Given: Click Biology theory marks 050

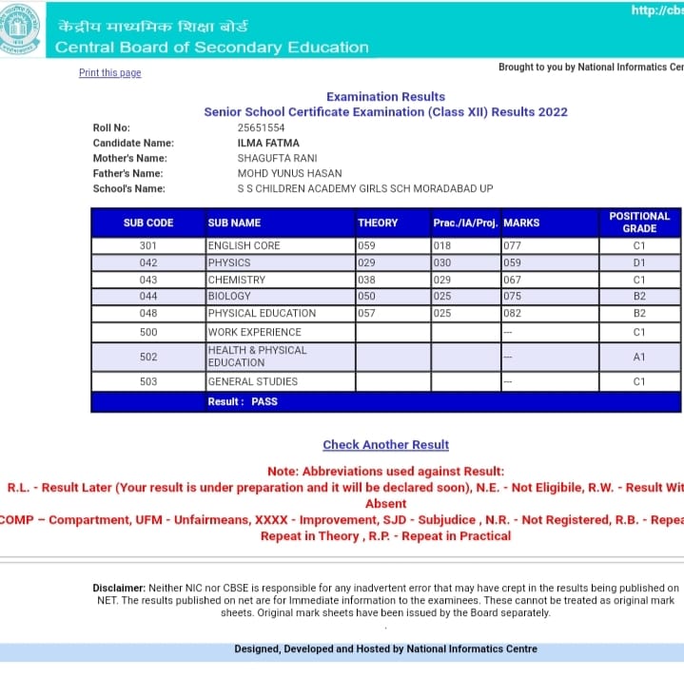Looking at the screenshot, I should [366, 297].
